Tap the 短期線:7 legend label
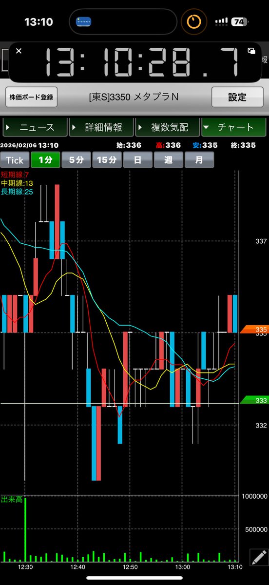Image resolution: width=269 pixels, height=585 pixels. [x=16, y=175]
